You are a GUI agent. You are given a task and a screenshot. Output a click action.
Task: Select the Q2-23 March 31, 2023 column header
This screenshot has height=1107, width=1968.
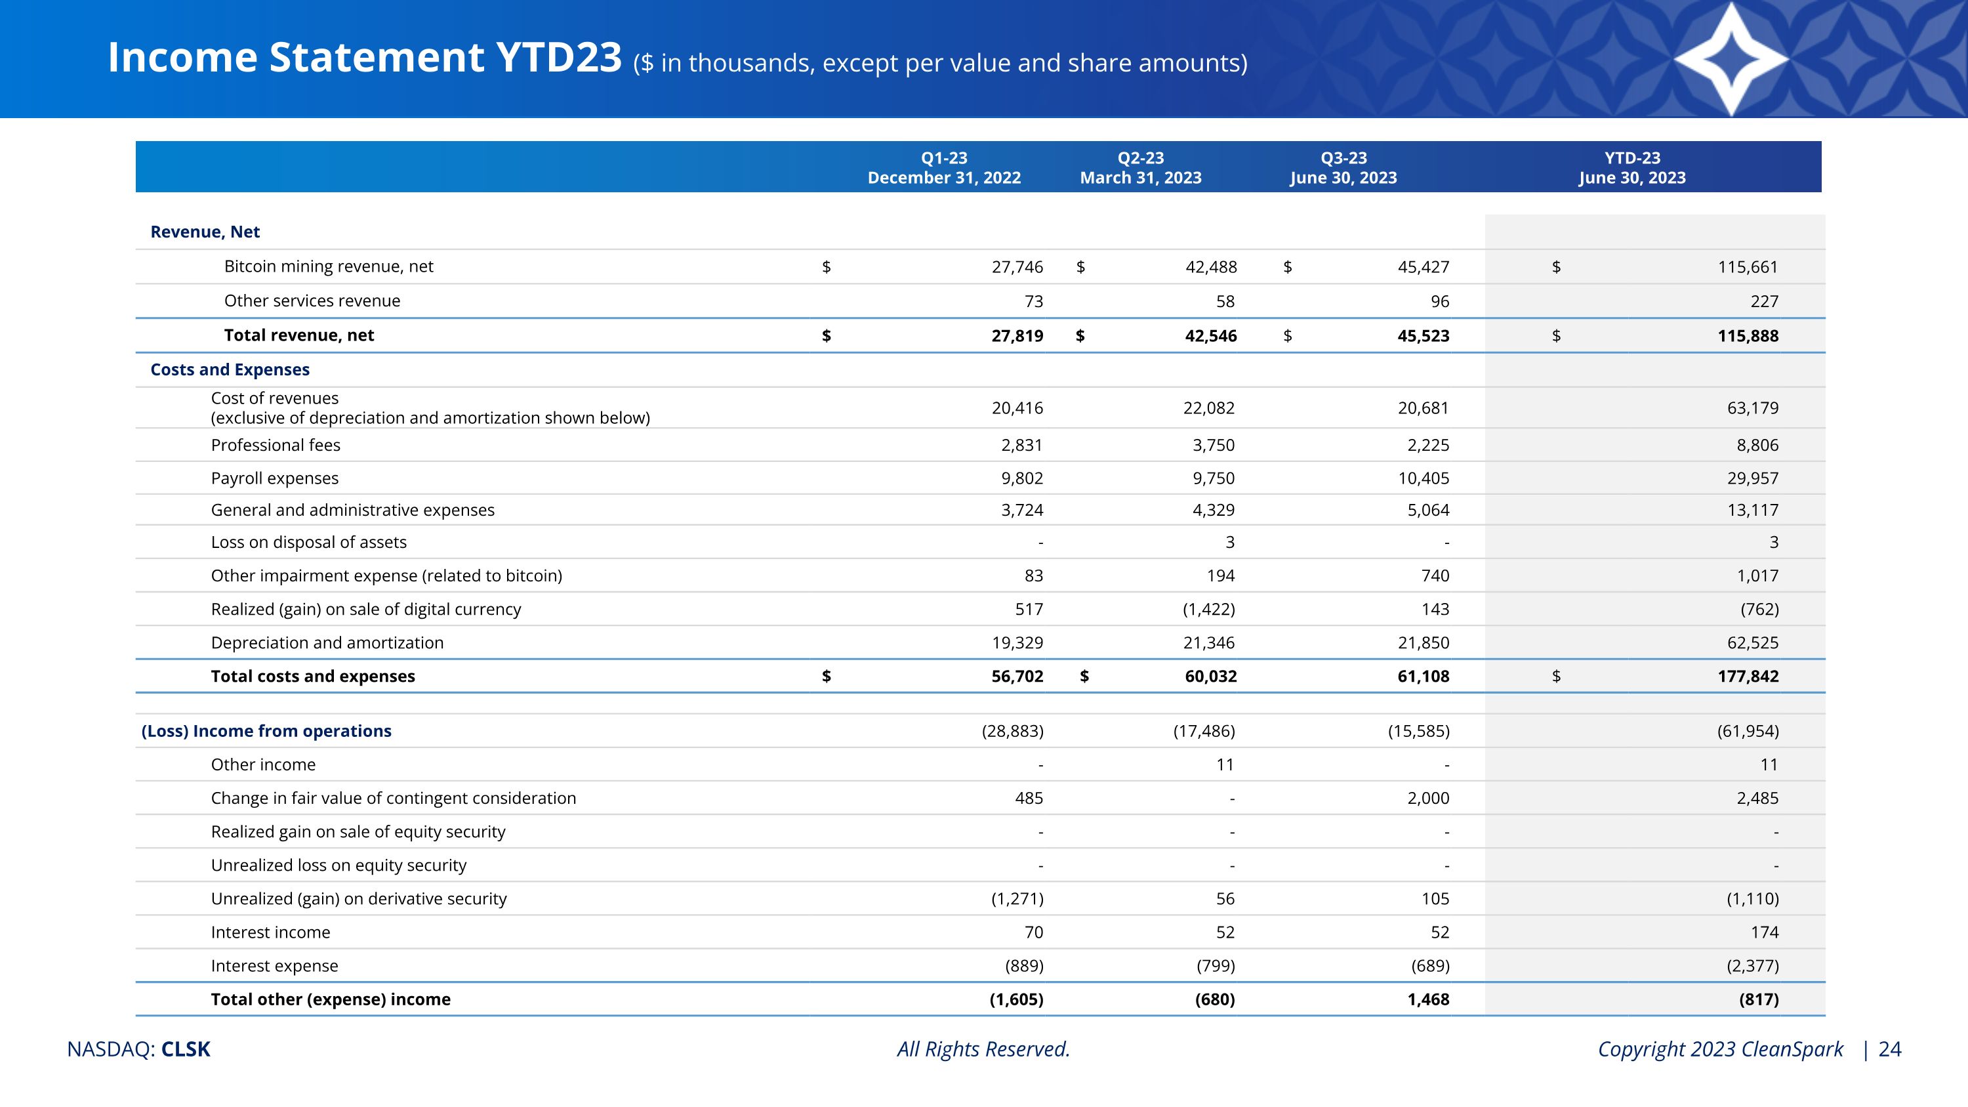1141,167
